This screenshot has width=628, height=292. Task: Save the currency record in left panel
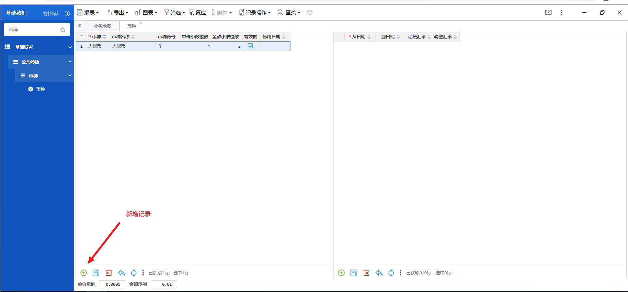96,273
